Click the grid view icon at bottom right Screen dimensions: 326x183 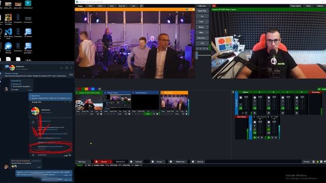pos(321,162)
